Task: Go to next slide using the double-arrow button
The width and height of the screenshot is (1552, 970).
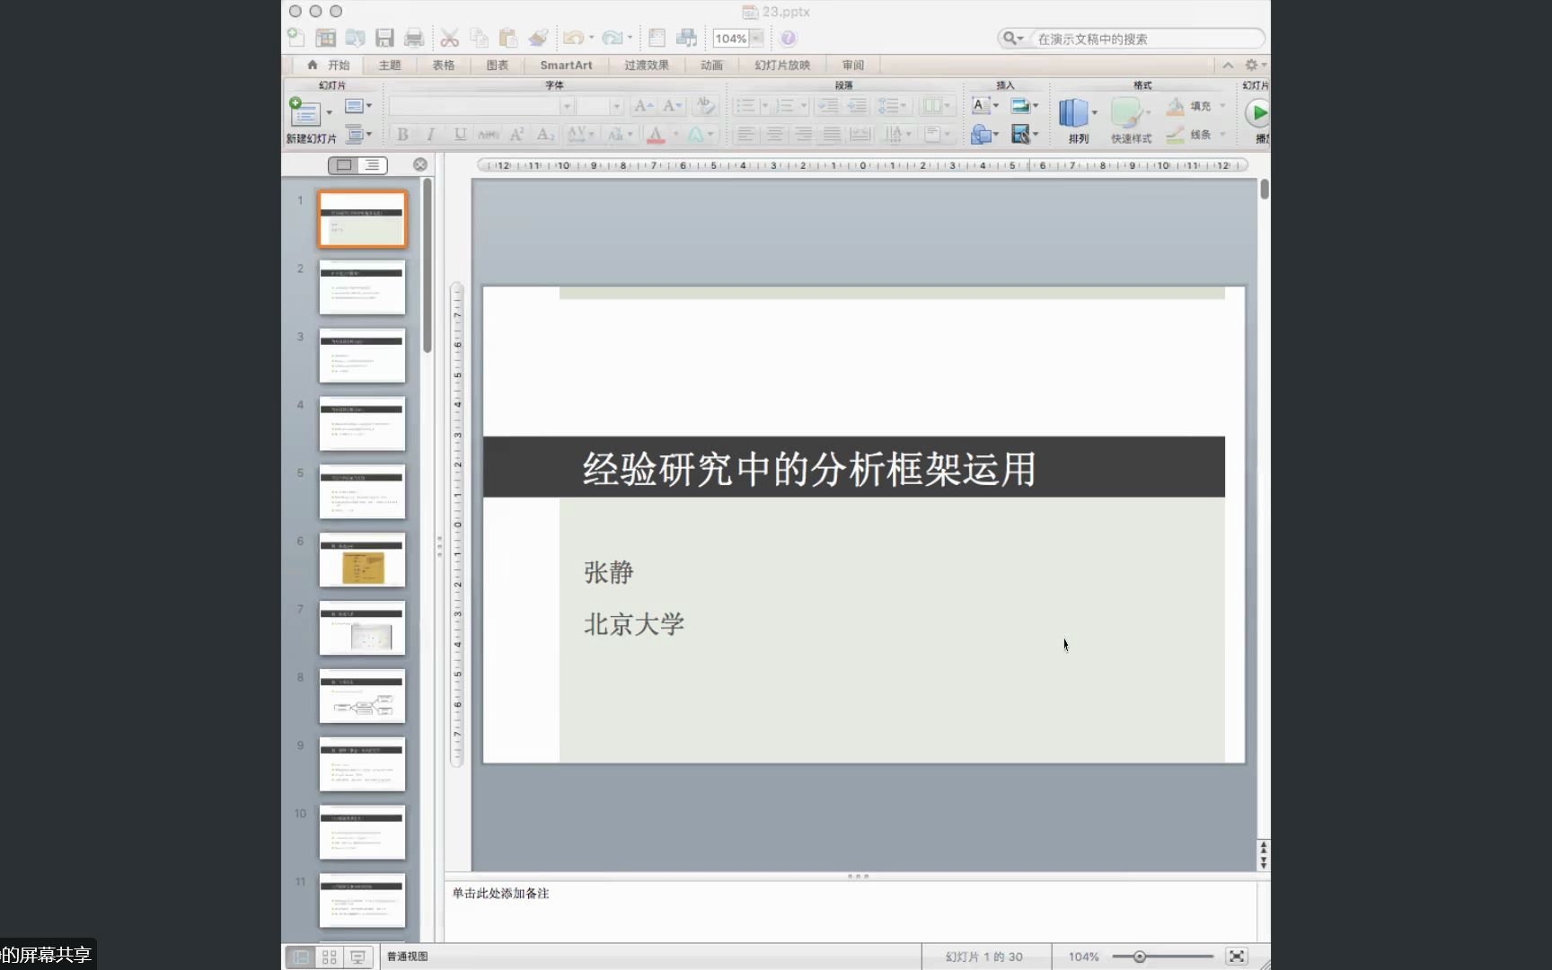Action: 1264,864
